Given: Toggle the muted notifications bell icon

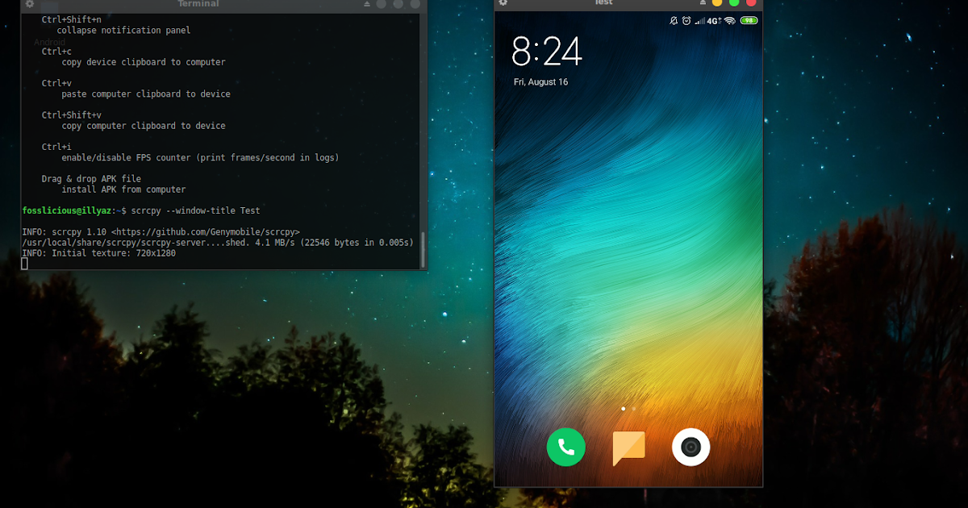Looking at the screenshot, I should point(673,20).
